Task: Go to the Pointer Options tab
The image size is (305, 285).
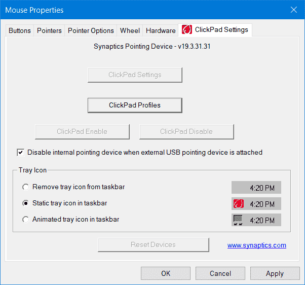Action: point(91,30)
